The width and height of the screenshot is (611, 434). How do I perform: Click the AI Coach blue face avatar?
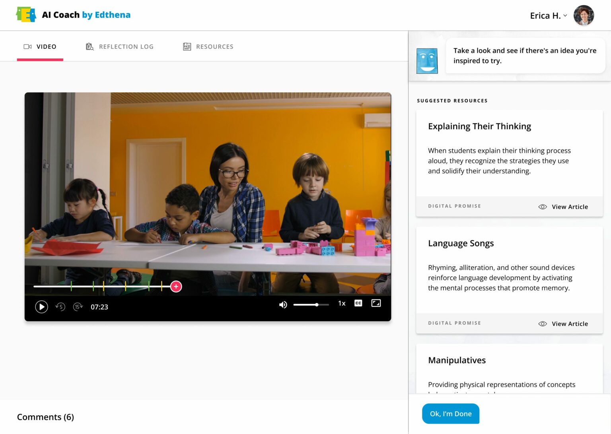point(427,61)
